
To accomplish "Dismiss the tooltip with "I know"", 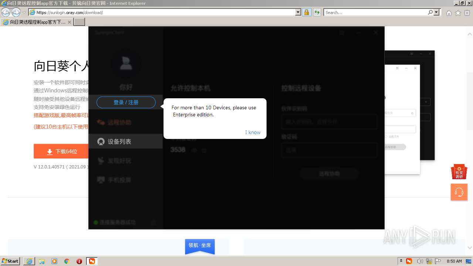I will [x=253, y=132].
